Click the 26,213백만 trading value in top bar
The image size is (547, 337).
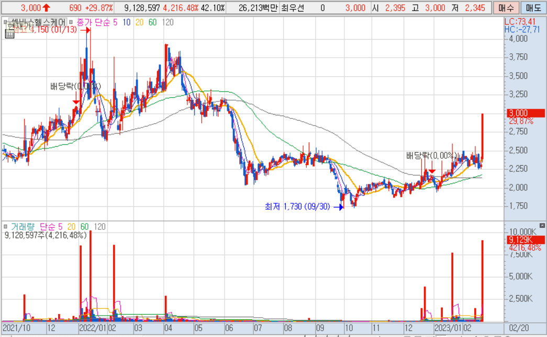[x=258, y=8]
